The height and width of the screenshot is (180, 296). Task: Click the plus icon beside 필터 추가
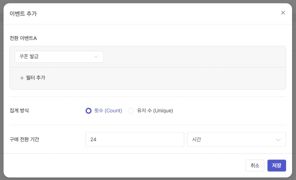pos(22,78)
